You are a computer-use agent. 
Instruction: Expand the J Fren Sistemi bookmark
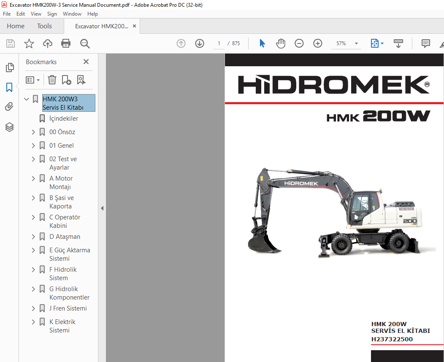tap(33, 308)
